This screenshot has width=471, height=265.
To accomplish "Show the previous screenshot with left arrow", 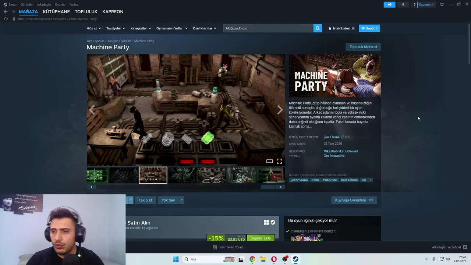I will [x=92, y=110].
